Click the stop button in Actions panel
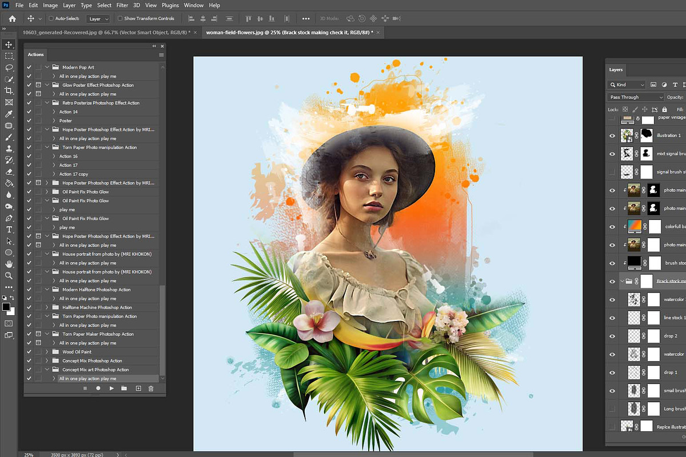 tap(85, 388)
